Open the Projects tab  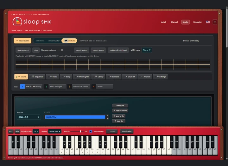coord(145,77)
